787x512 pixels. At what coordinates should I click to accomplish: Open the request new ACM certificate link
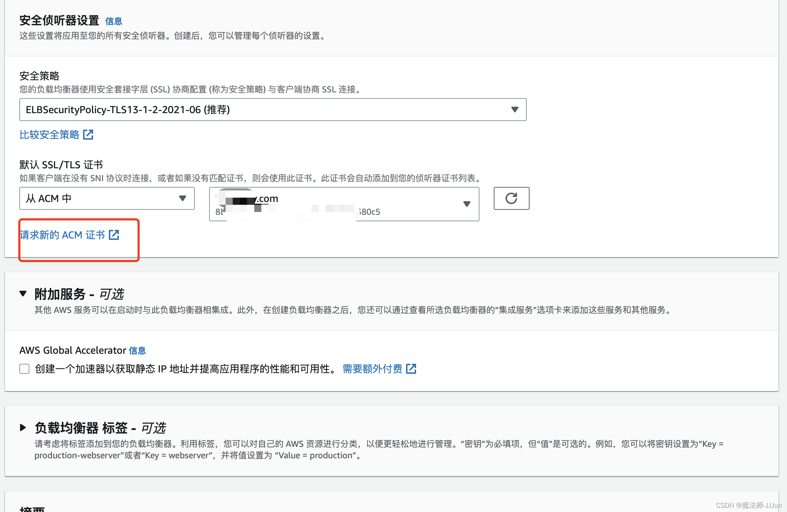coord(69,235)
